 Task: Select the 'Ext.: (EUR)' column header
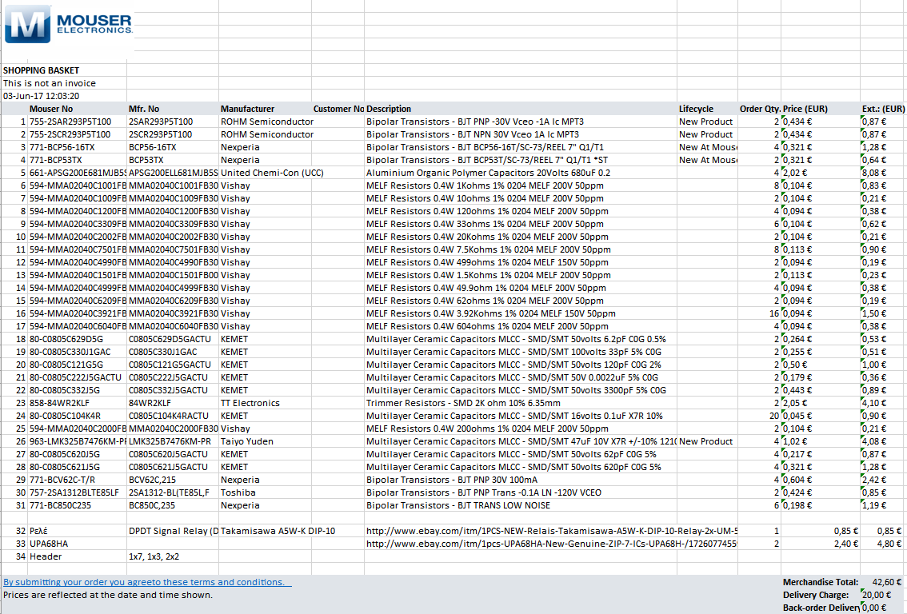click(883, 109)
